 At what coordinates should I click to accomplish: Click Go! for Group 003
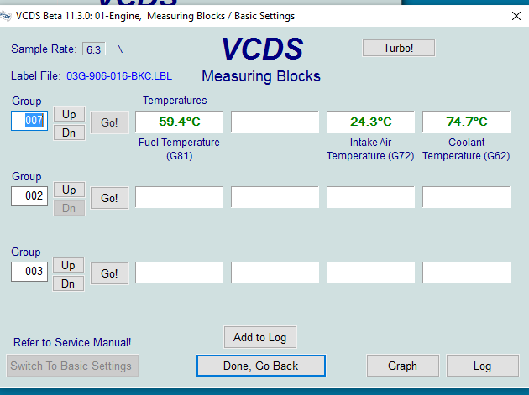(x=109, y=273)
